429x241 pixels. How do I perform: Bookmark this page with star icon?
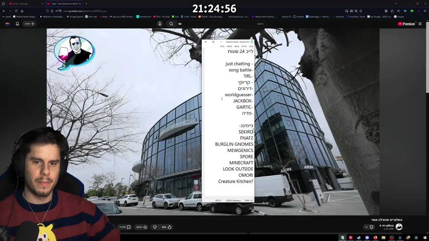coord(361,11)
